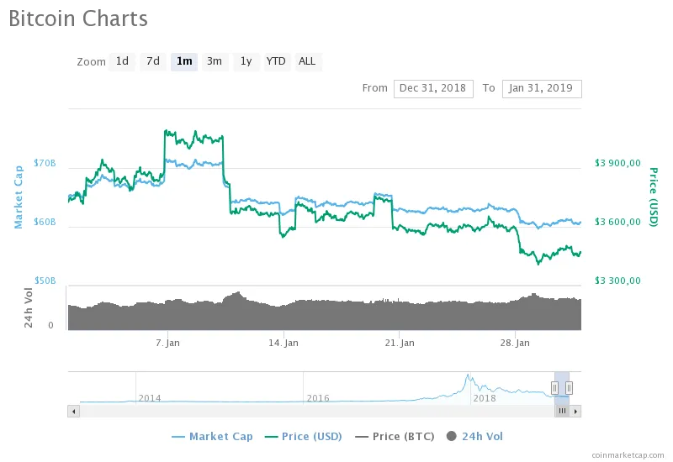Screen dimensions: 673x462
Task: Click the $70B market cap label
Action: point(45,163)
